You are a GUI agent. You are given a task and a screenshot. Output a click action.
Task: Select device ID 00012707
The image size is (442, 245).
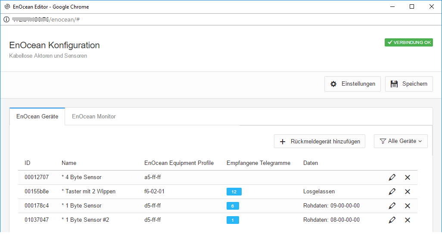(37, 177)
